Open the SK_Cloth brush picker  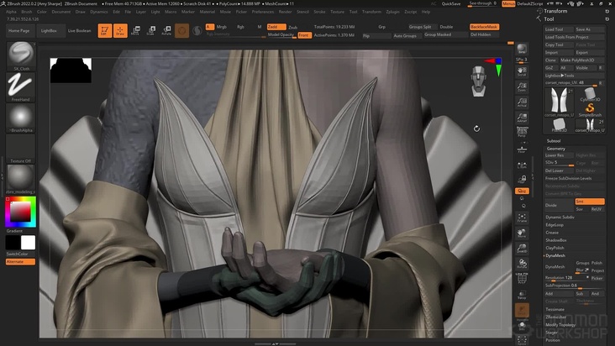pyautogui.click(x=21, y=56)
